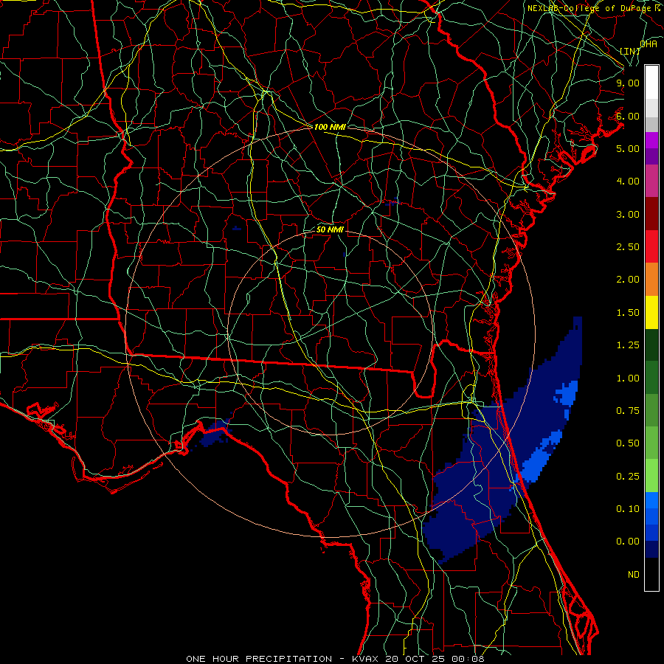Click the pink 4.00 legend swatch

point(651,181)
